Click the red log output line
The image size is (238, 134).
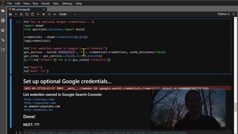pos(127,88)
